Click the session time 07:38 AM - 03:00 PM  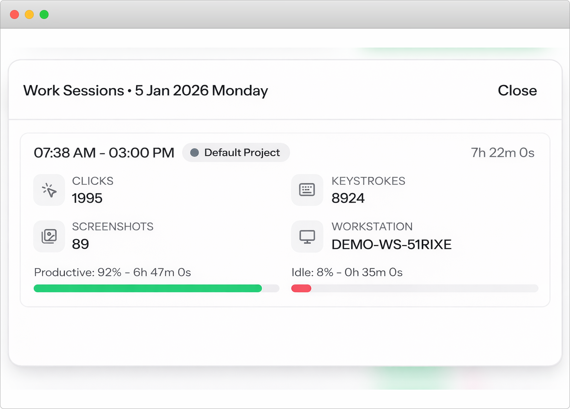pyautogui.click(x=104, y=153)
